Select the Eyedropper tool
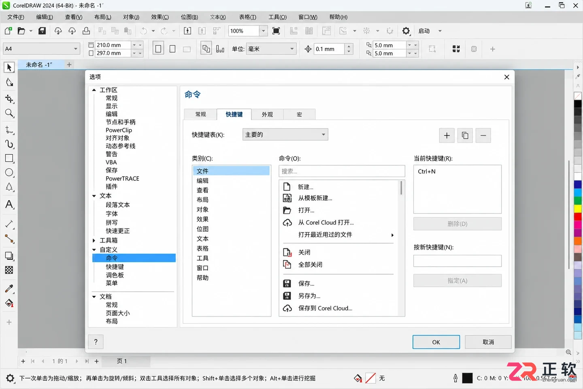Viewport: 583px width, 389px height. [9, 289]
